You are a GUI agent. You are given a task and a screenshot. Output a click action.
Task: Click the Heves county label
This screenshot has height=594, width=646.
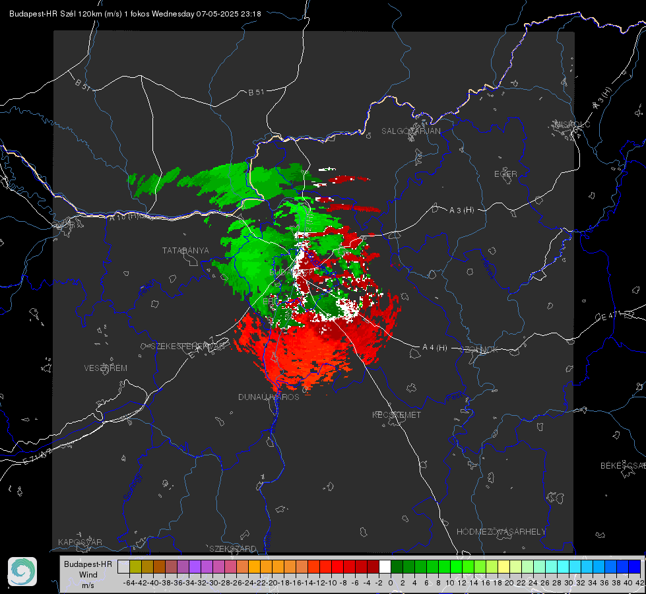coord(488,269)
